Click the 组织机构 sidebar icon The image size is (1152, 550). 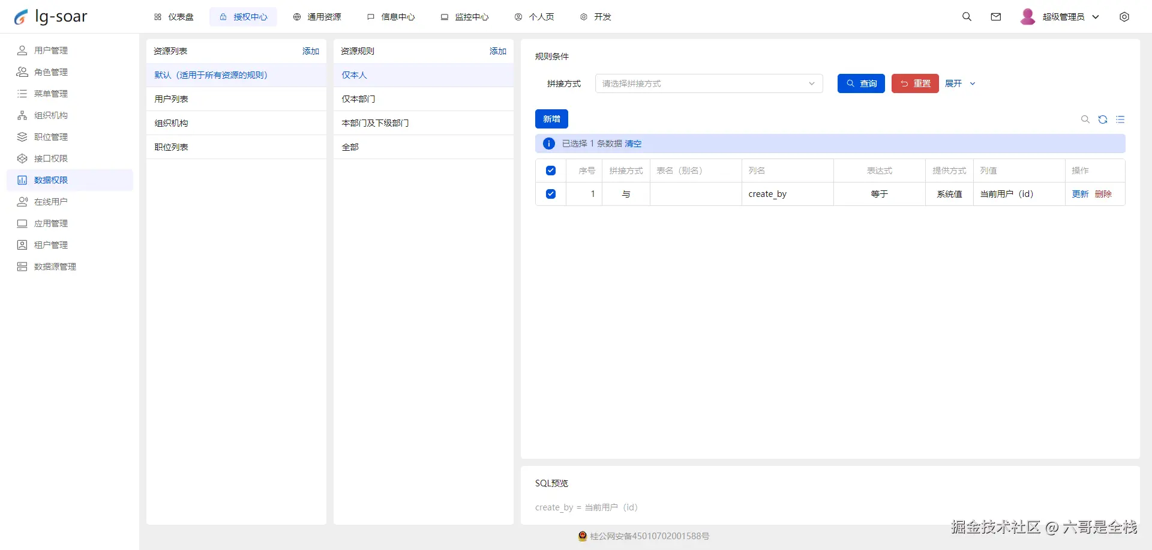point(22,115)
